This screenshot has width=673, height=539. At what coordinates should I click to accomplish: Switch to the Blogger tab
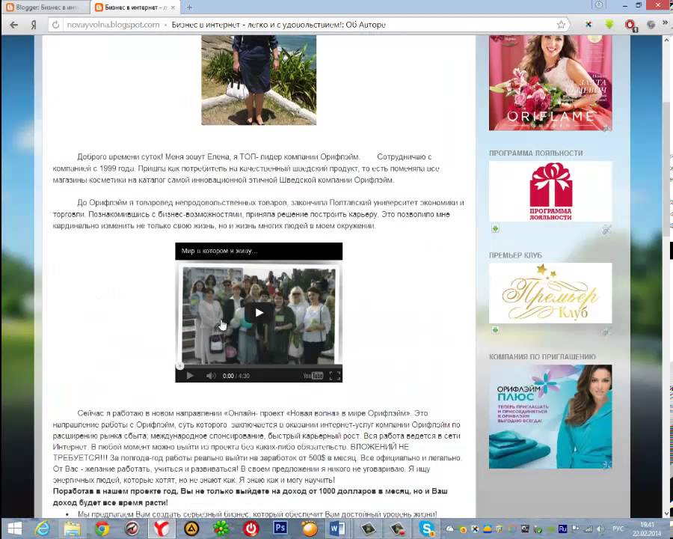pyautogui.click(x=45, y=7)
